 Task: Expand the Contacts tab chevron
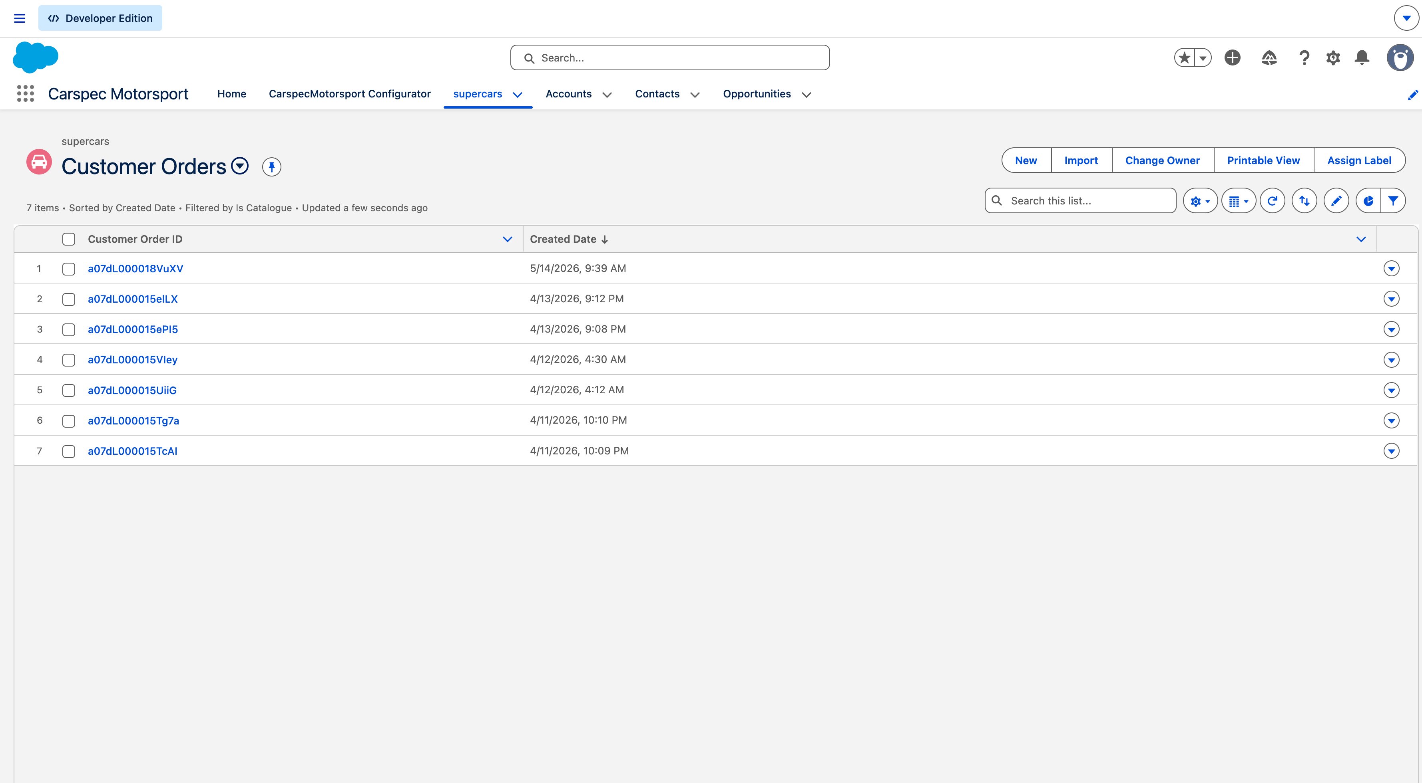(695, 95)
